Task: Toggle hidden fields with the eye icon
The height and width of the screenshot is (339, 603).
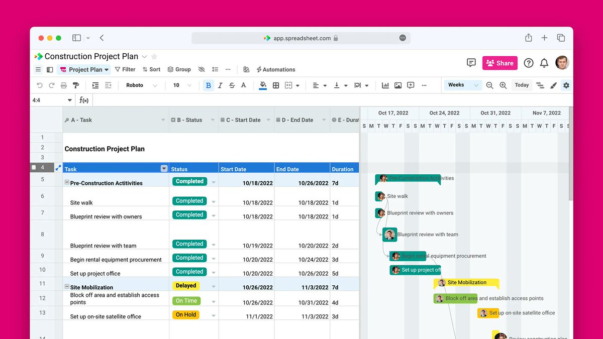Action: point(202,69)
